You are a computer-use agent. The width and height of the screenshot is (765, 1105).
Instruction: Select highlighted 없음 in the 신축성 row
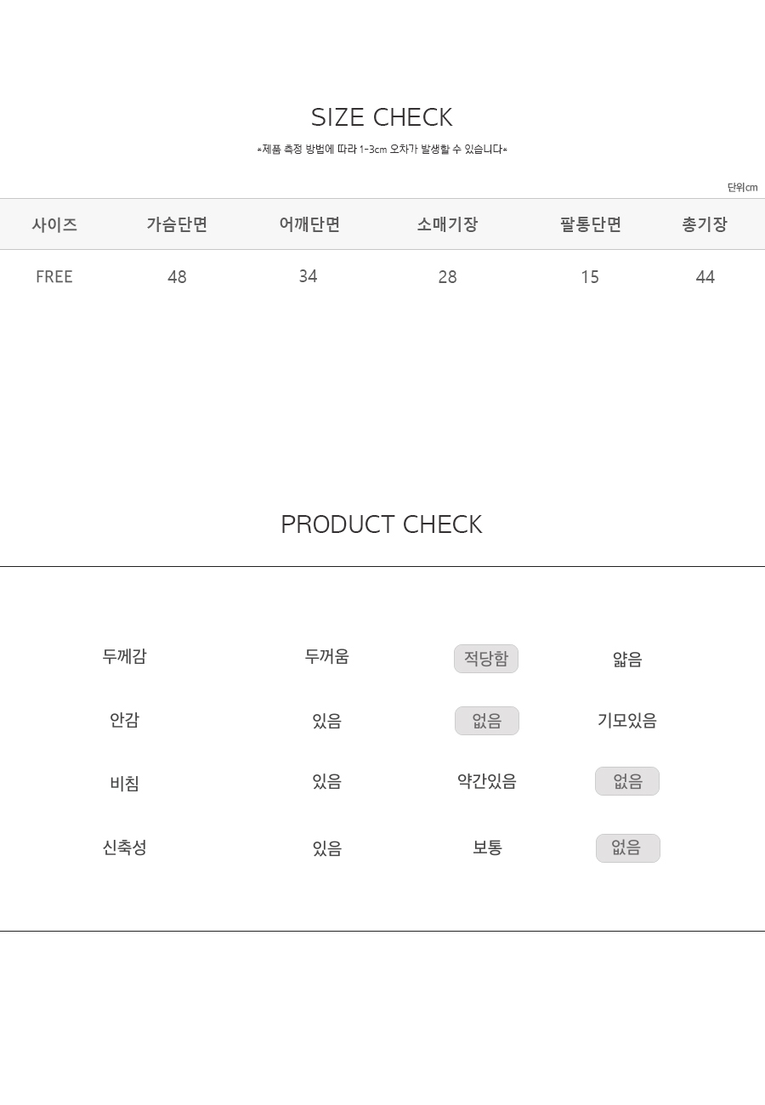(x=628, y=848)
